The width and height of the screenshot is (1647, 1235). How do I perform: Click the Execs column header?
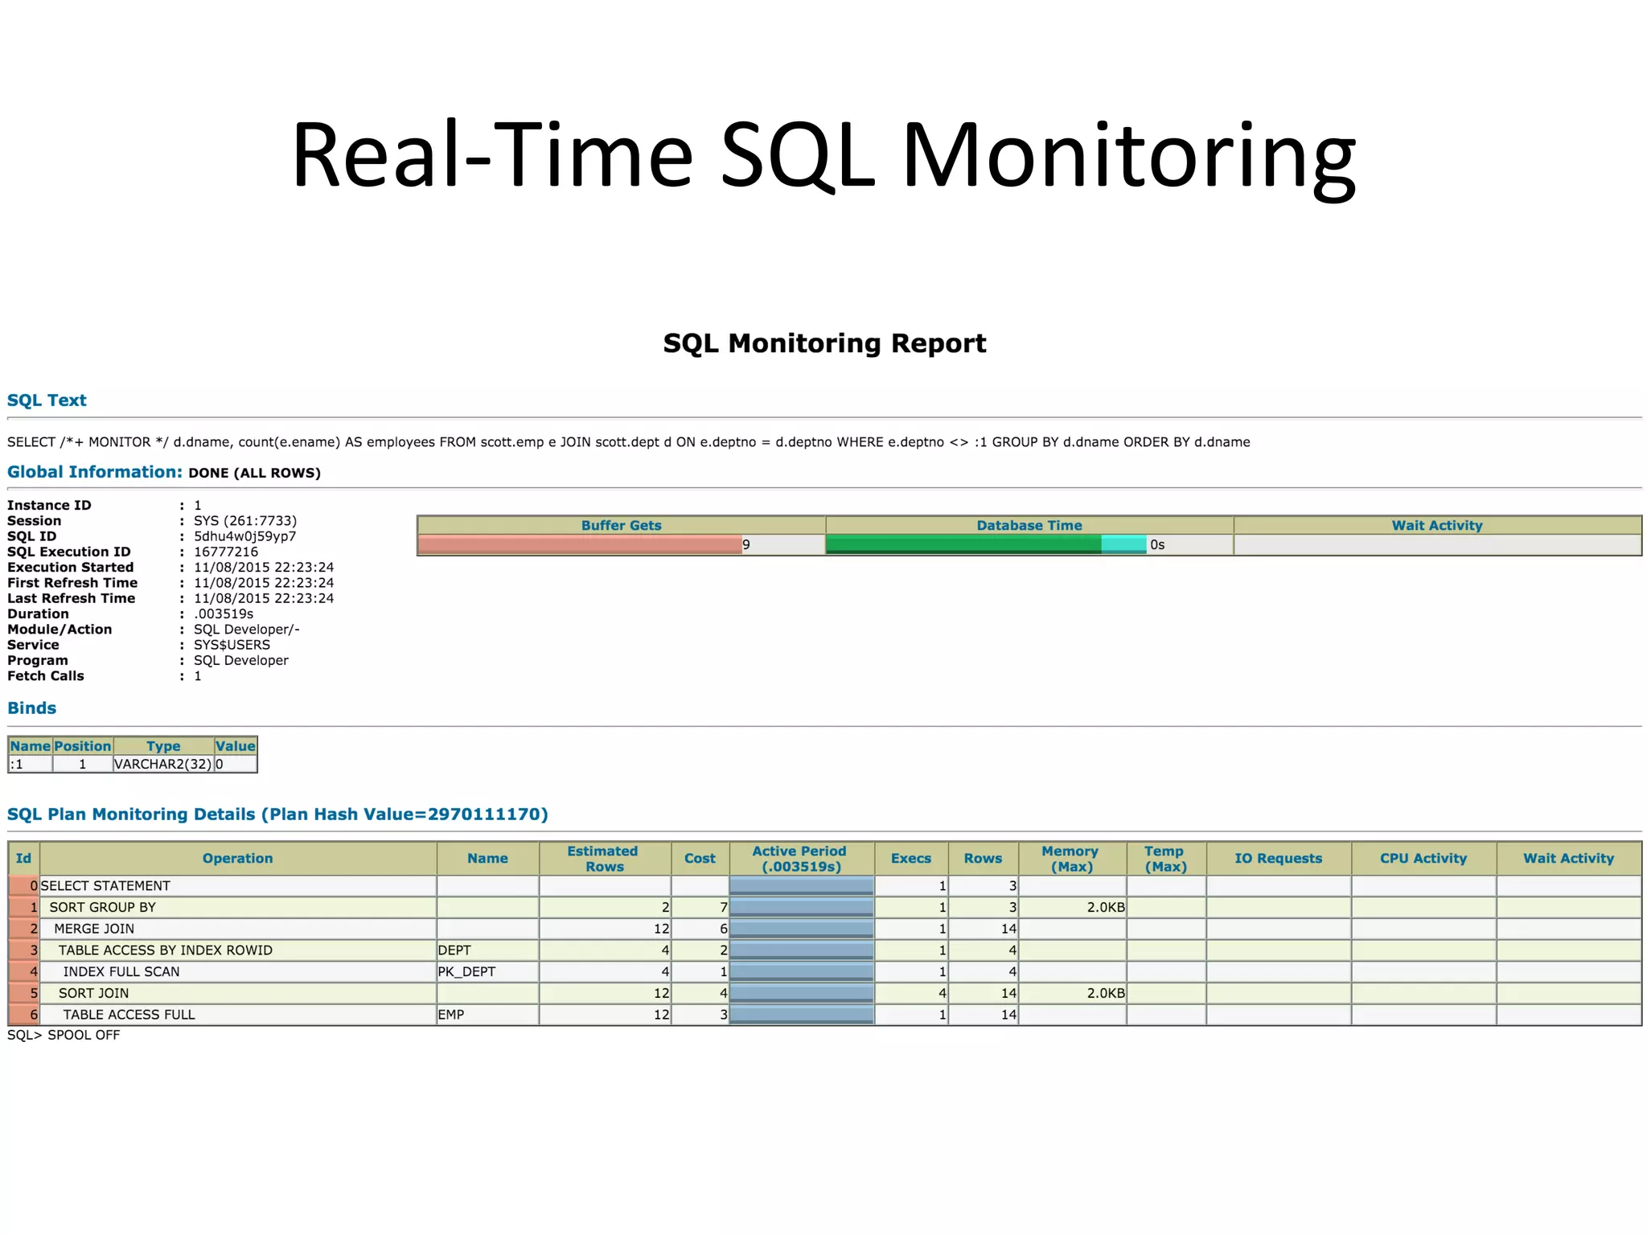[911, 859]
